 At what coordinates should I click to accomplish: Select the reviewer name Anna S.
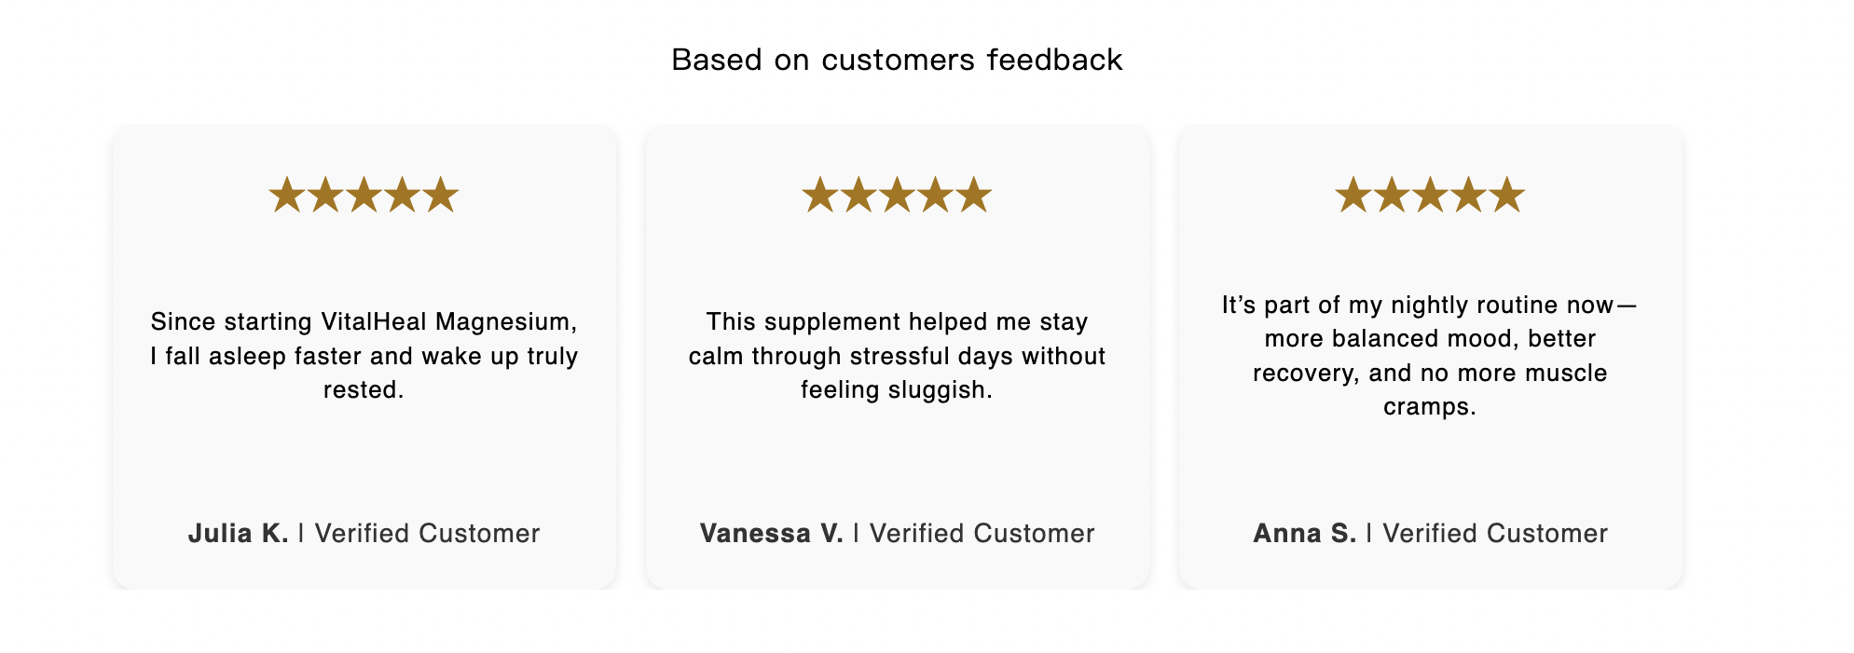pos(1304,534)
